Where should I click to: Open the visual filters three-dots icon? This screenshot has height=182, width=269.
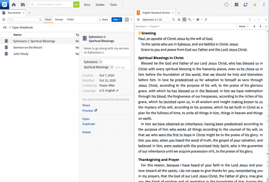(179, 20)
